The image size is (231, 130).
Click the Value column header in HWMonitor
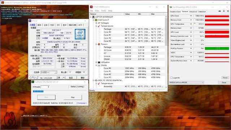(130, 14)
